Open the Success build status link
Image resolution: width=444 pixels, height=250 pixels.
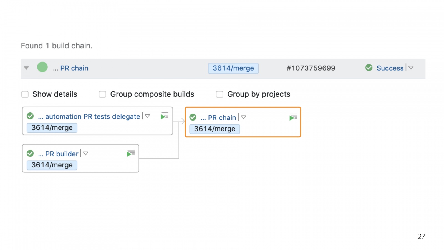(390, 68)
